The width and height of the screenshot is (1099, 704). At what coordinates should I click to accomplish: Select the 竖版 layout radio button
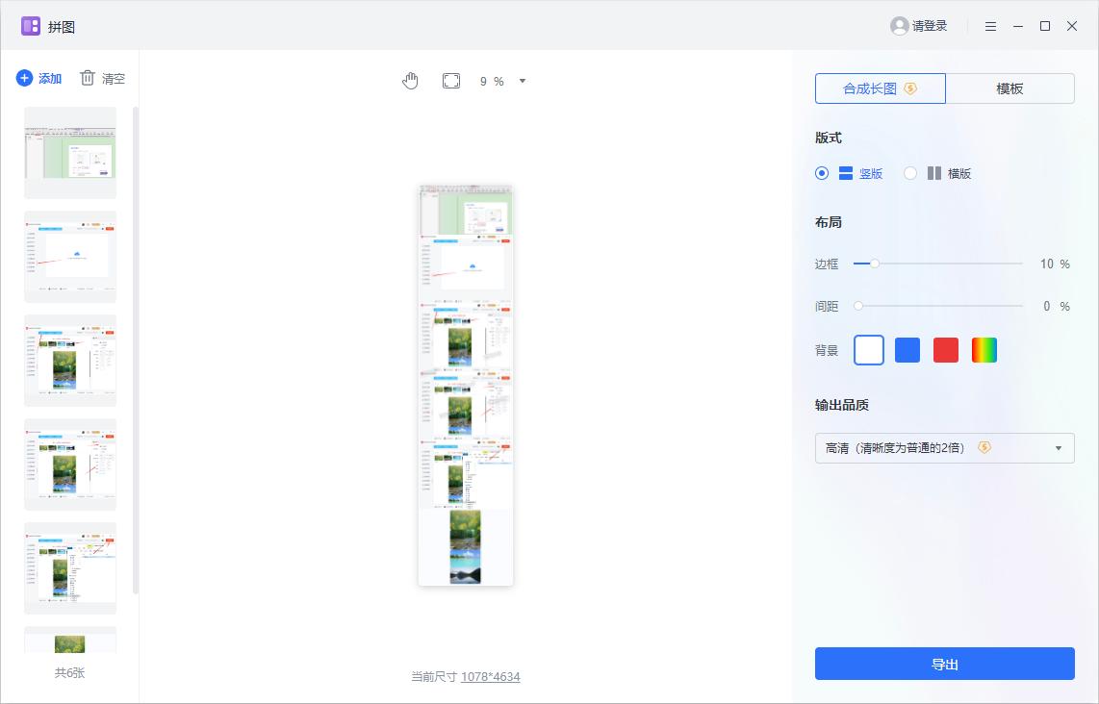coord(822,173)
